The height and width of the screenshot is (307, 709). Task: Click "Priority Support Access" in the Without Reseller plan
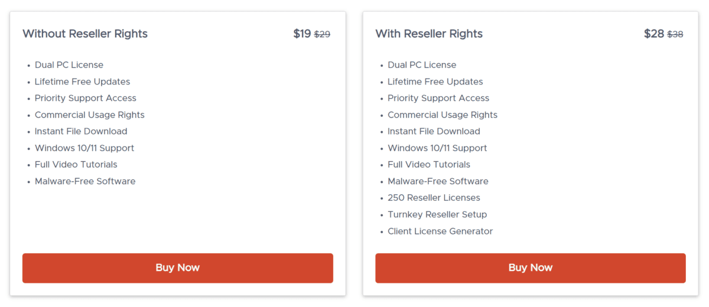click(86, 98)
